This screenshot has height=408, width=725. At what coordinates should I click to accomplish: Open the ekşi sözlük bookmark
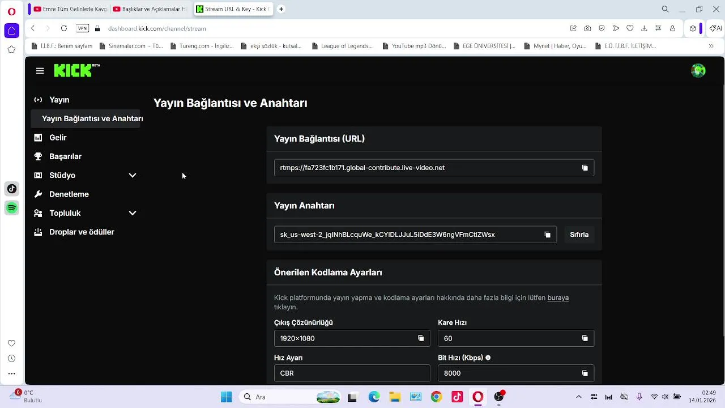pyautogui.click(x=271, y=46)
